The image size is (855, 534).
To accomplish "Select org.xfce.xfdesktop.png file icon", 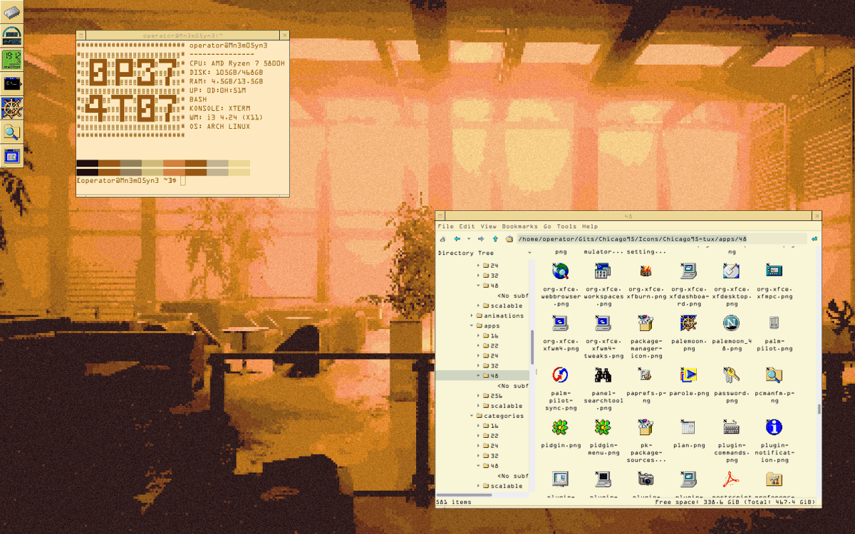I will tap(731, 271).
